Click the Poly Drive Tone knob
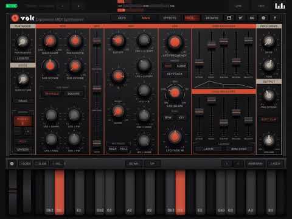Image resolution: width=292 pixels, height=219 pixels. tap(269, 65)
